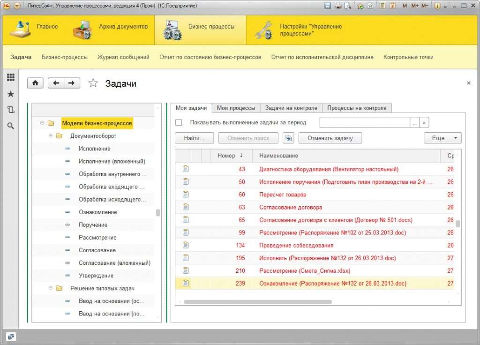Open Favorites star in the left sidebar
Screen dimensions: 480x345
click(11, 94)
